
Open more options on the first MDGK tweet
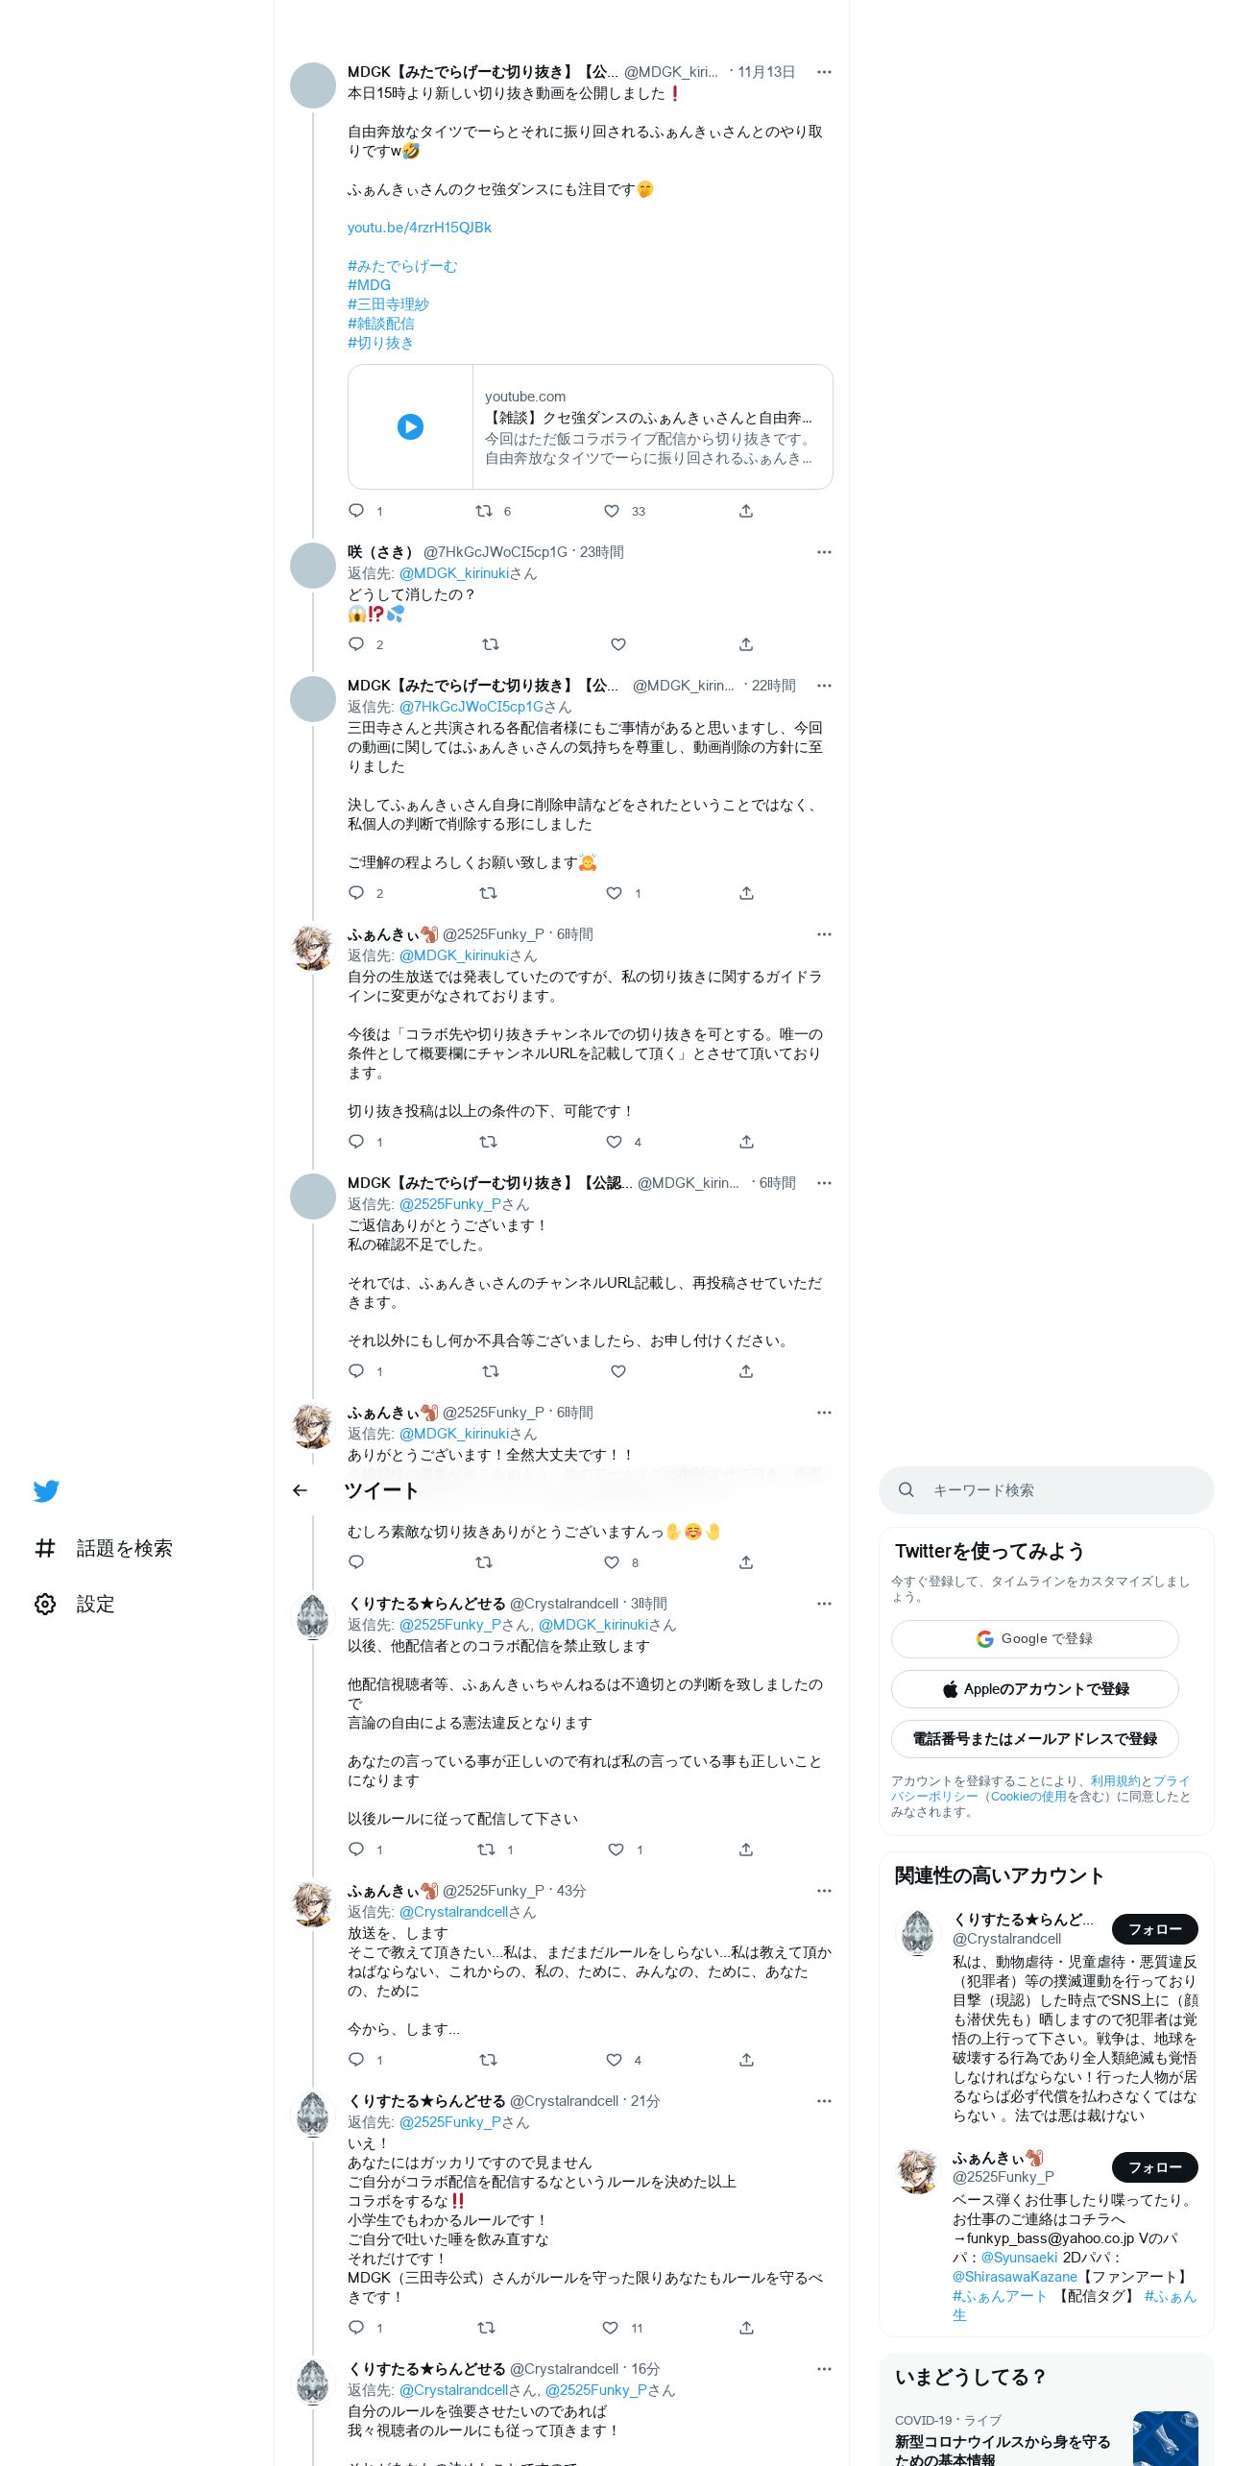(824, 72)
